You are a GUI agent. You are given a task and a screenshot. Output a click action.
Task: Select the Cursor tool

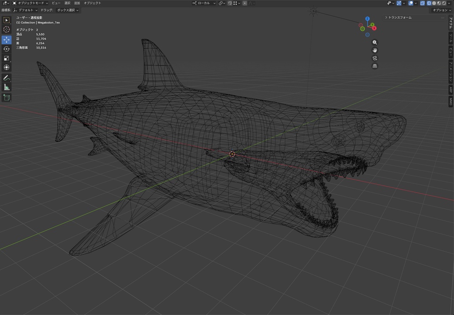click(6, 30)
